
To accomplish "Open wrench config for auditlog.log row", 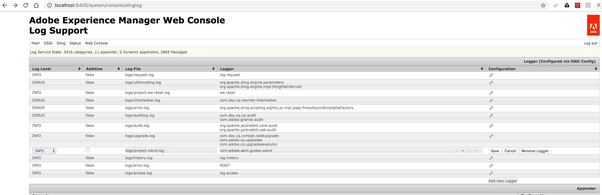I will [x=491, y=116].
